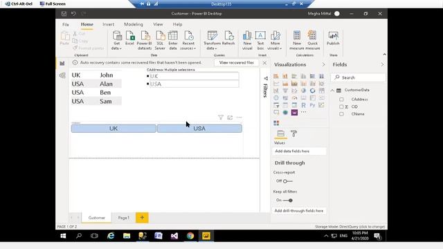Select the Donut chart visual
Screen dimensions: 443x249
point(312,91)
